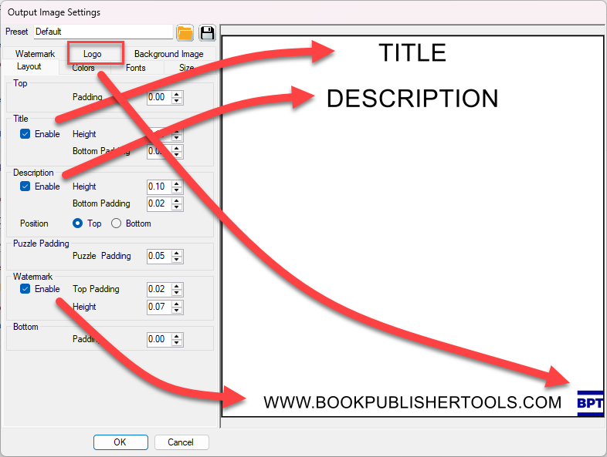The width and height of the screenshot is (607, 457).
Task: Open the Logo tab
Action: (93, 54)
